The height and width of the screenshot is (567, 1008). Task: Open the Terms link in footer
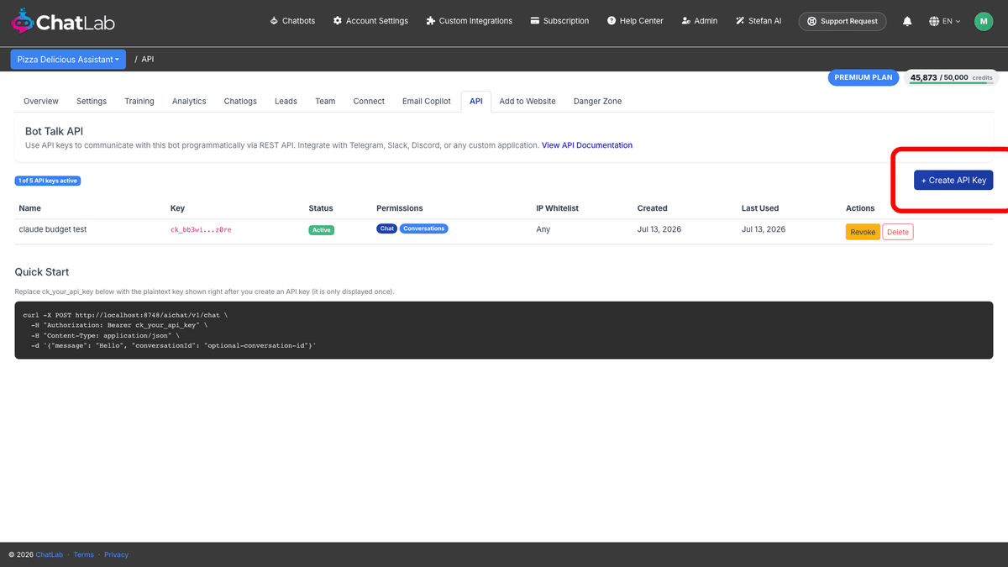(84, 554)
